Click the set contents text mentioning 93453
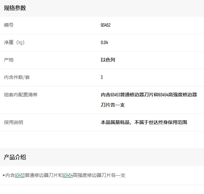204x194 pixels. coord(149,95)
